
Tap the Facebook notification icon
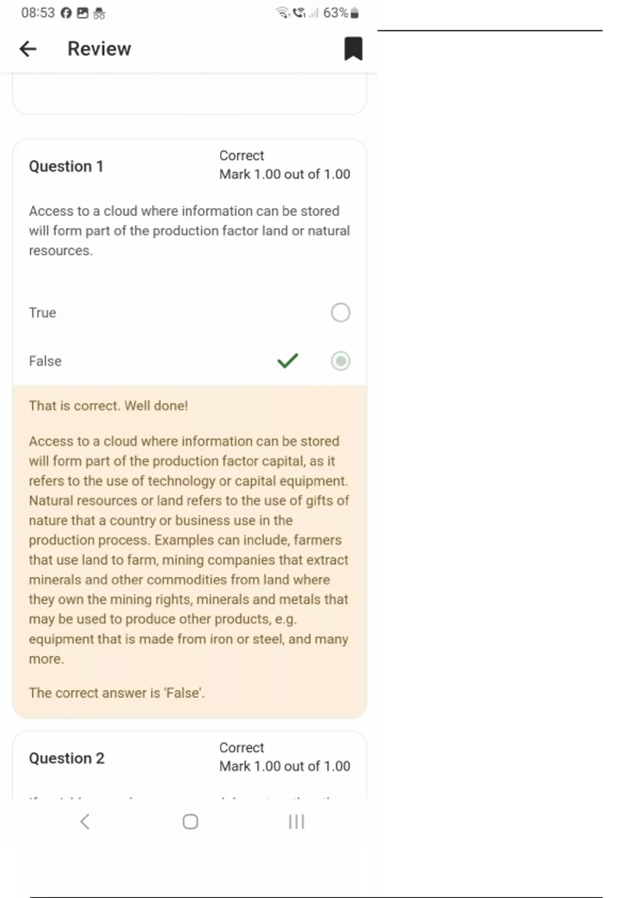click(66, 13)
